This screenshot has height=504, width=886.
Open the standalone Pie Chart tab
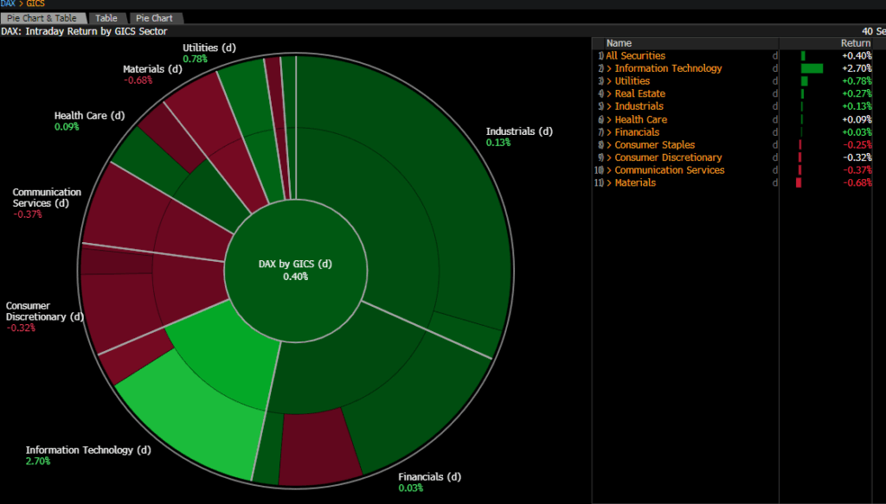tap(154, 18)
